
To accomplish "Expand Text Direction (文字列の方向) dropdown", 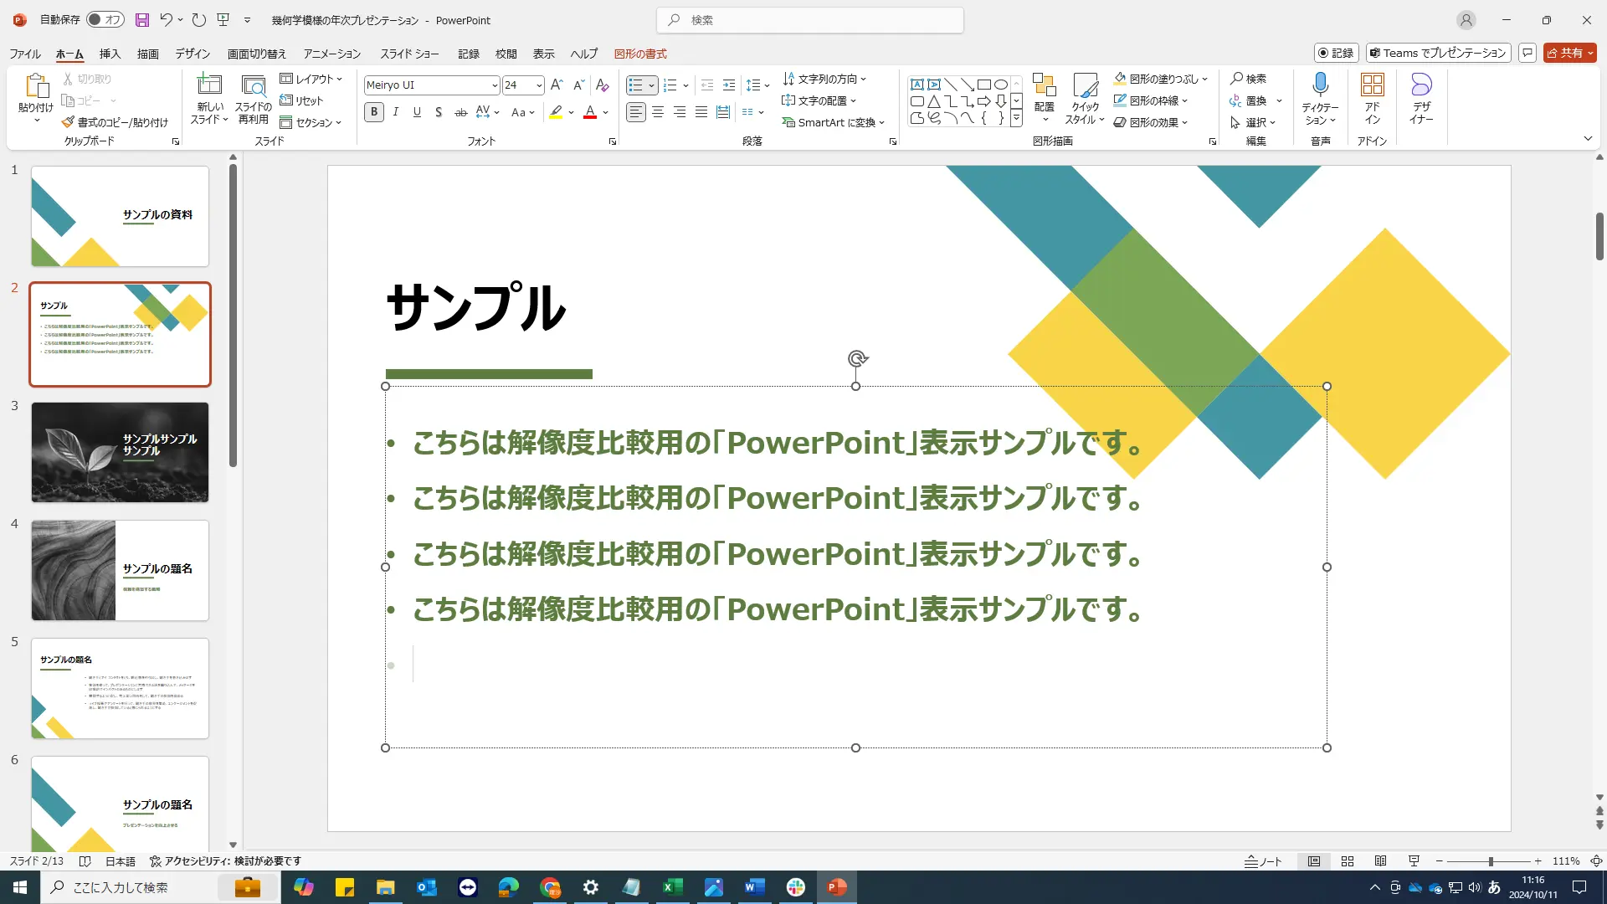I will pos(824,79).
